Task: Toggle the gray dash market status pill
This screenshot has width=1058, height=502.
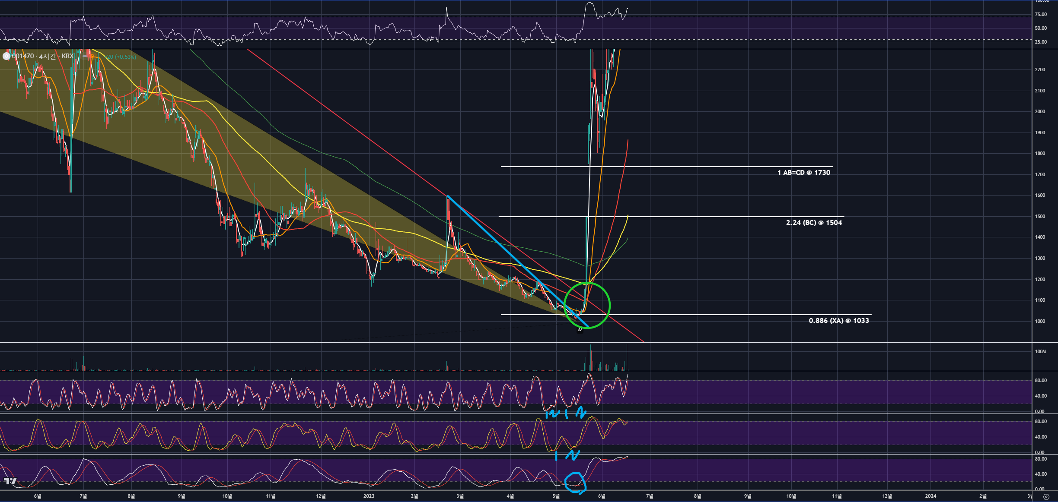Action: point(85,57)
